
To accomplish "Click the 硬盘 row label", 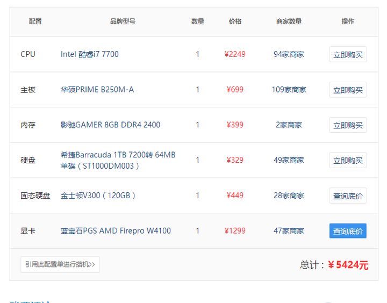I will tap(28, 160).
